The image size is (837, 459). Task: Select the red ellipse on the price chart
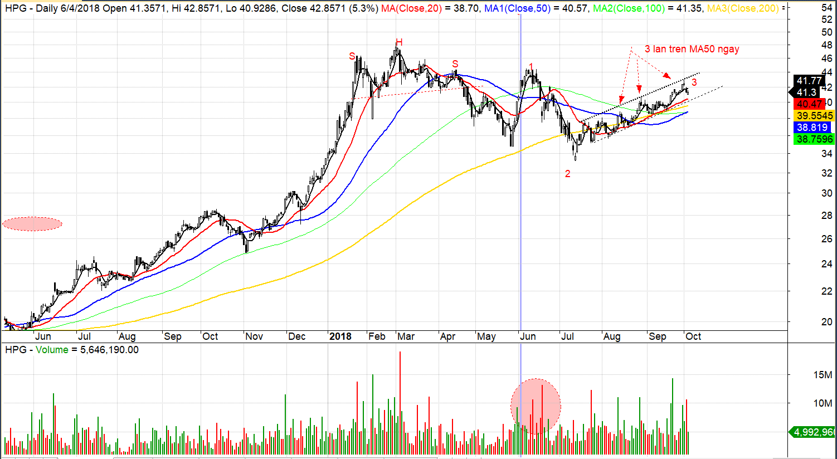(32, 224)
